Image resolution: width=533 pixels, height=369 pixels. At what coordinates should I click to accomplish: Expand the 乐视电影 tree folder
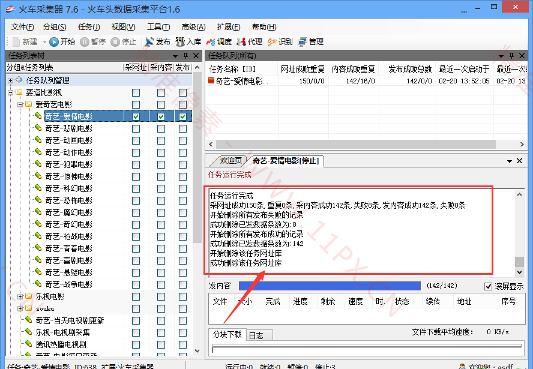point(20,296)
